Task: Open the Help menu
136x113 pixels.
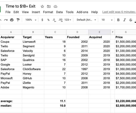Action: click(x=94, y=12)
